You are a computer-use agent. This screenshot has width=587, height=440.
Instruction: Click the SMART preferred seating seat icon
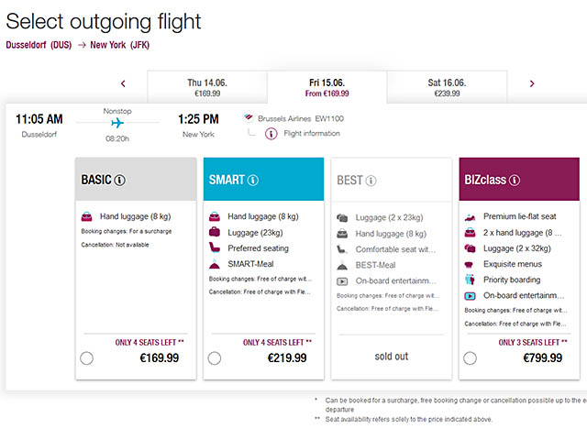pyautogui.click(x=215, y=247)
